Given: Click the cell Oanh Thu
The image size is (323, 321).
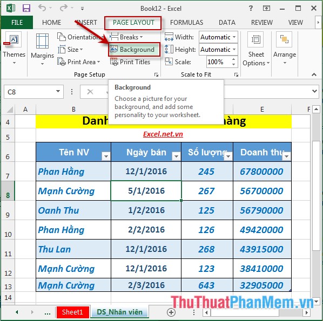Looking at the screenshot, I should click(73, 210).
